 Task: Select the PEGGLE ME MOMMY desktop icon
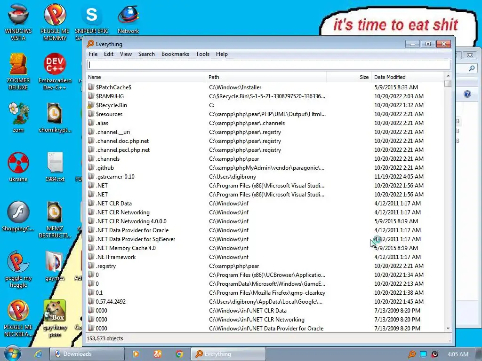(x=55, y=22)
